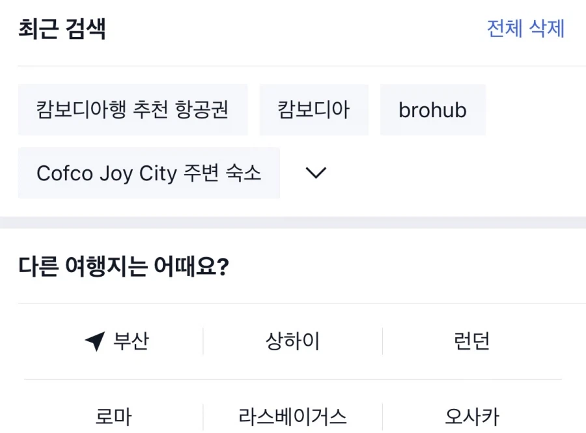The height and width of the screenshot is (433, 586).
Task: Click the 전체 삭제 link to clear searches
Action: click(x=525, y=29)
